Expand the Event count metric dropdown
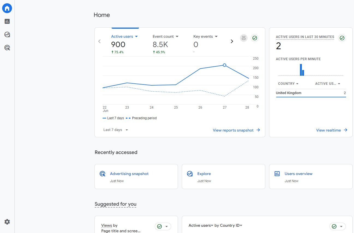 (x=165, y=36)
